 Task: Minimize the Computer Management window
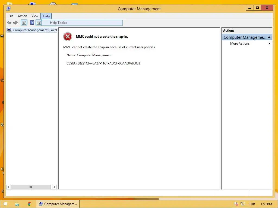pyautogui.click(x=250, y=8)
